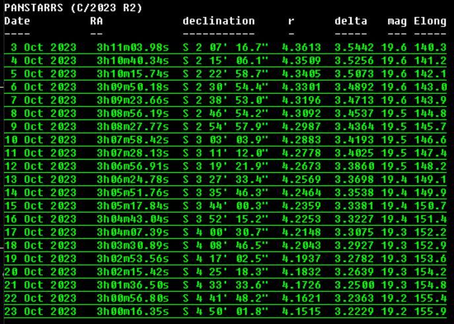
Task: Click delta value 3.2927
Action: [x=354, y=245]
